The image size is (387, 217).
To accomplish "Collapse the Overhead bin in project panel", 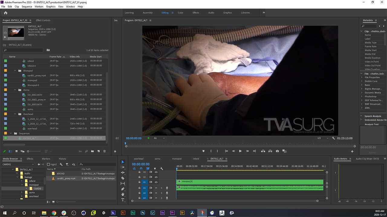I will 15,114.
